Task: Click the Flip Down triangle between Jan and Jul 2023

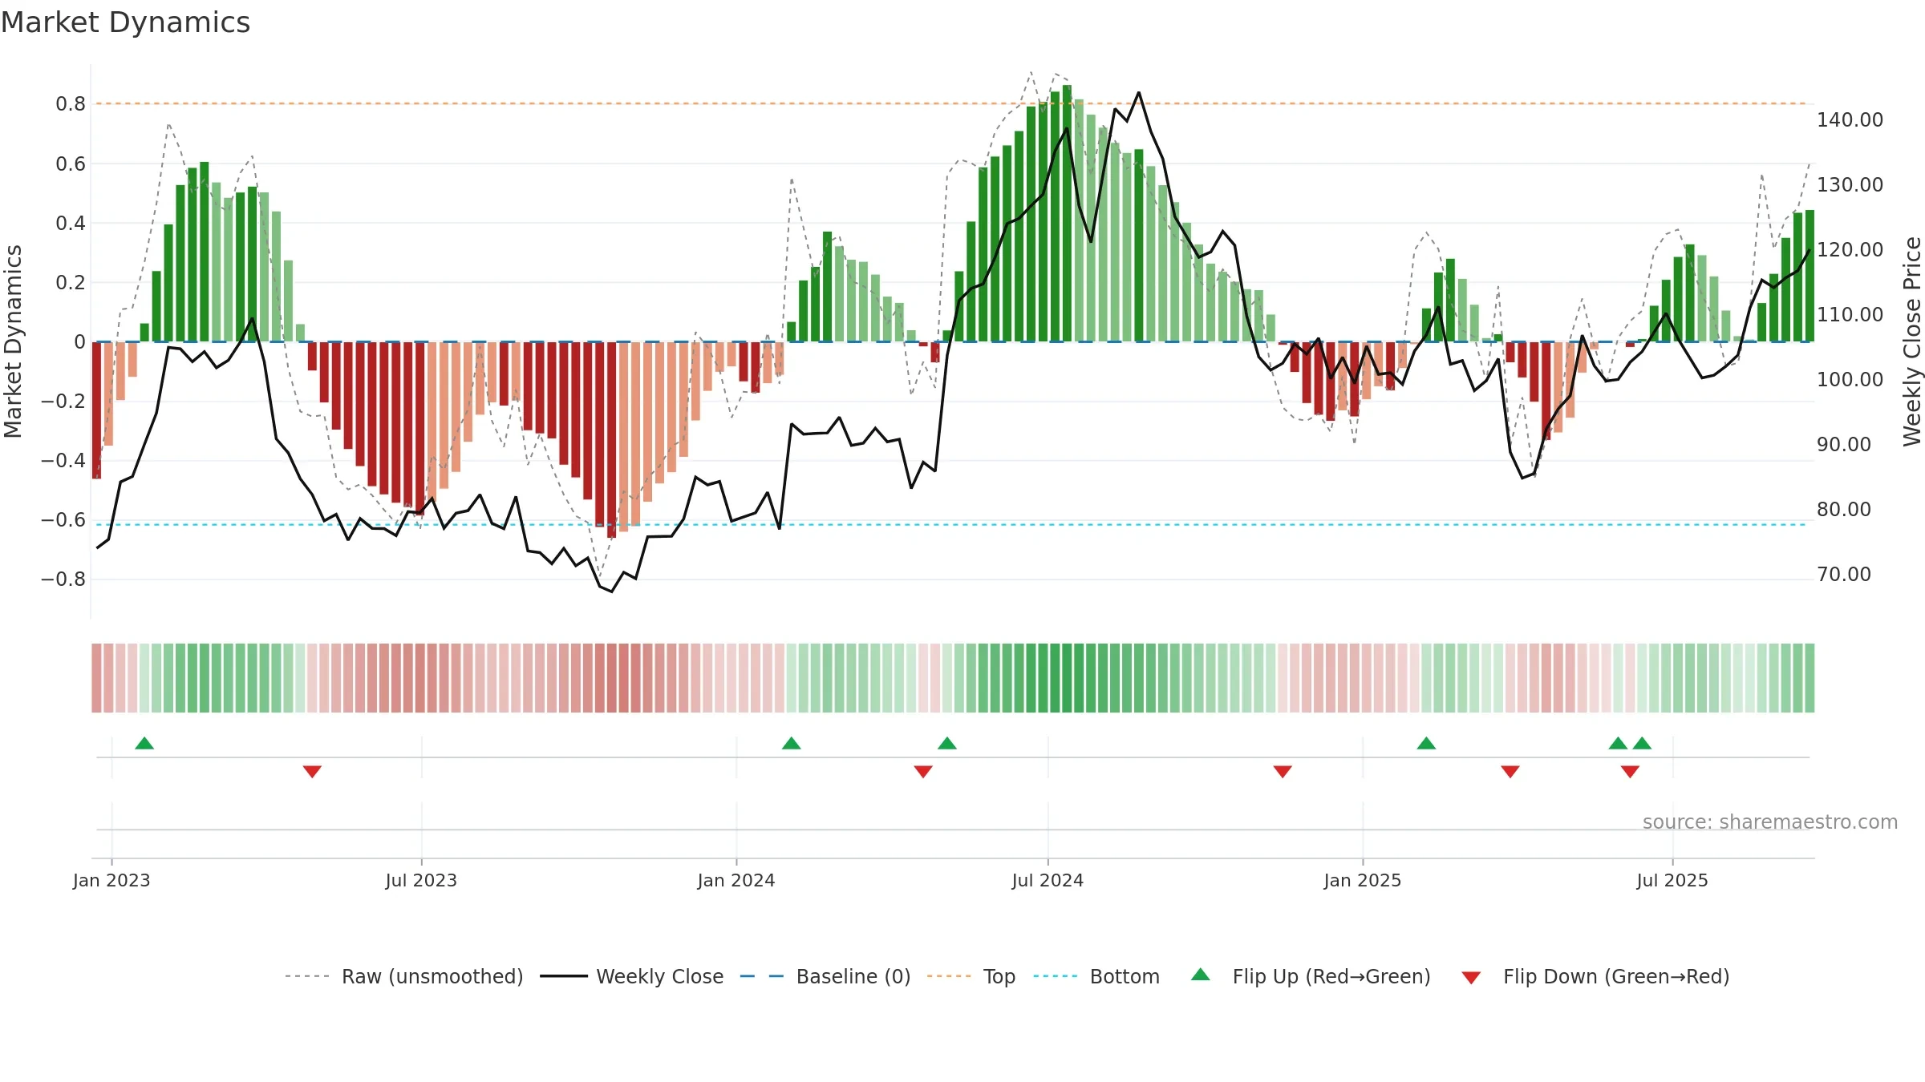Action: click(312, 771)
